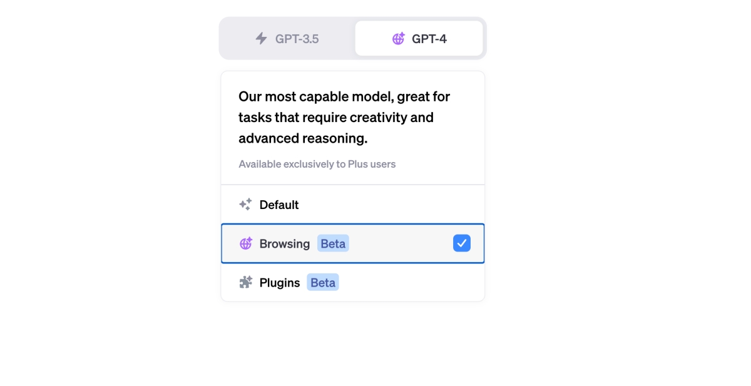751x386 pixels.
Task: Click "Available exclusively to Plus users" text
Action: pos(317,165)
